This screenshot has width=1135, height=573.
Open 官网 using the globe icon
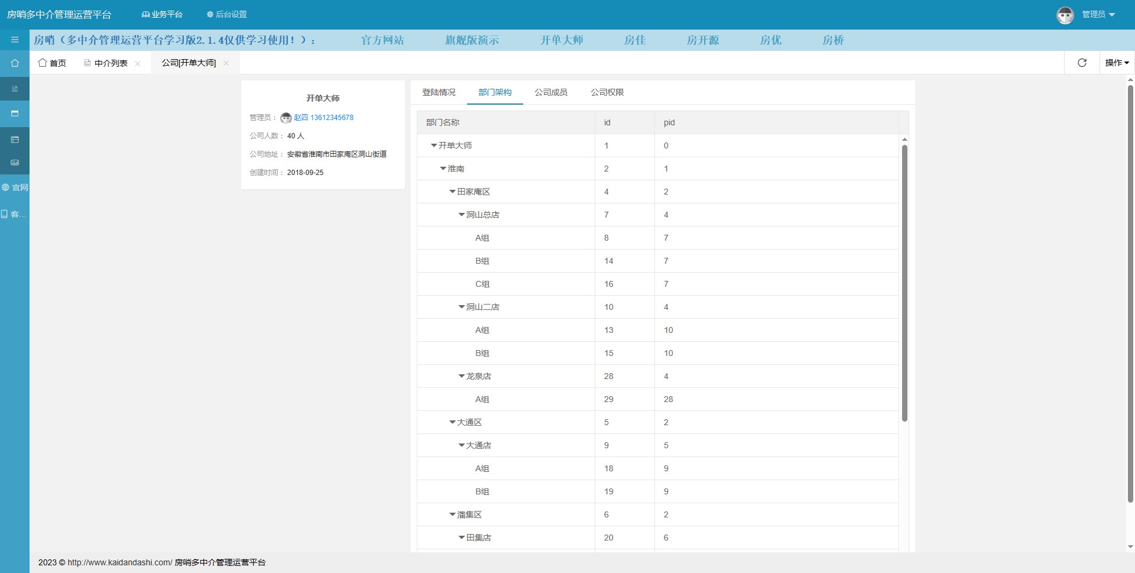(15, 187)
